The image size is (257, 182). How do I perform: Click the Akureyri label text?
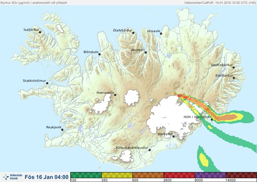(138, 50)
